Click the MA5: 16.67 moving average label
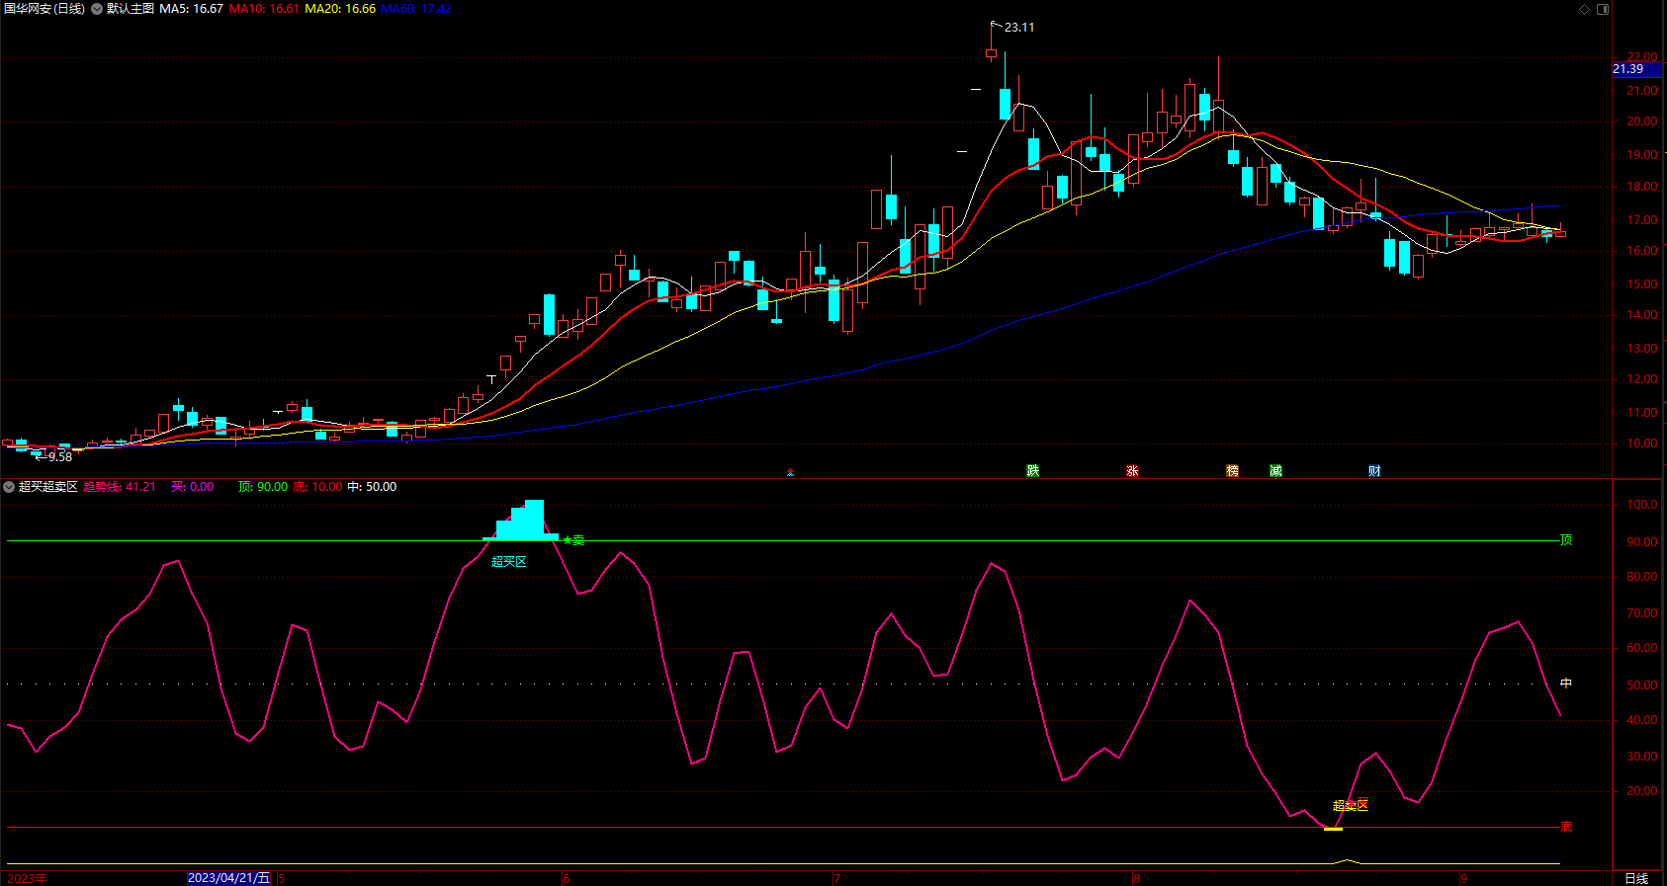This screenshot has height=886, width=1667. (x=191, y=9)
